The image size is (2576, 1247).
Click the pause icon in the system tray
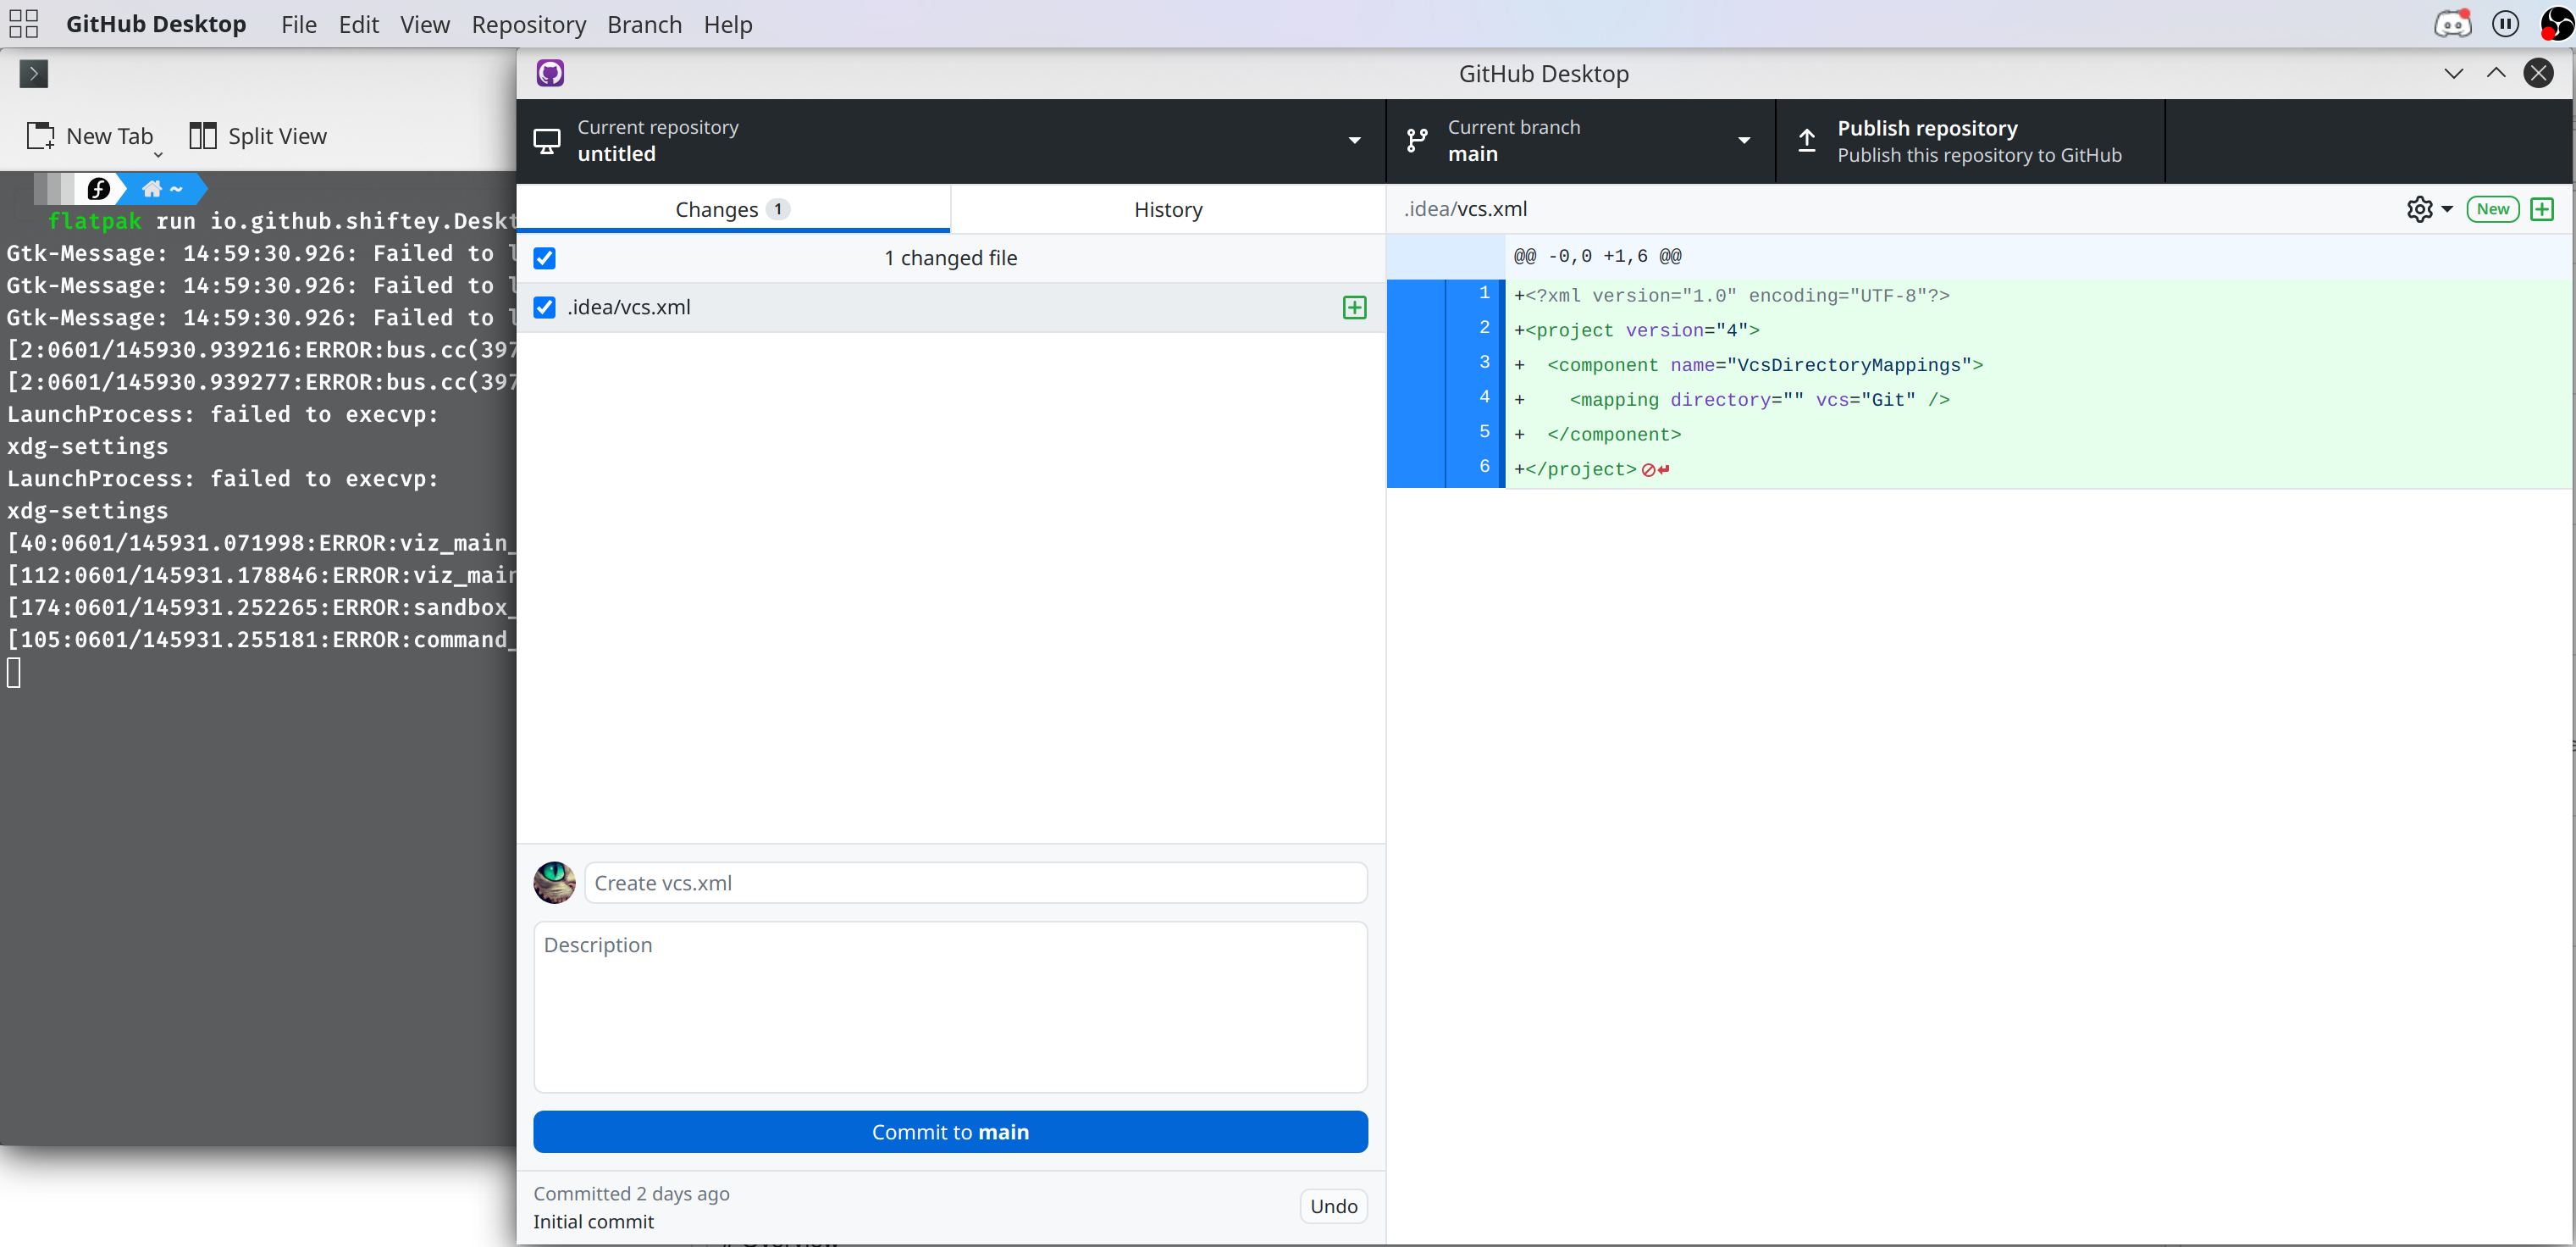(x=2506, y=23)
